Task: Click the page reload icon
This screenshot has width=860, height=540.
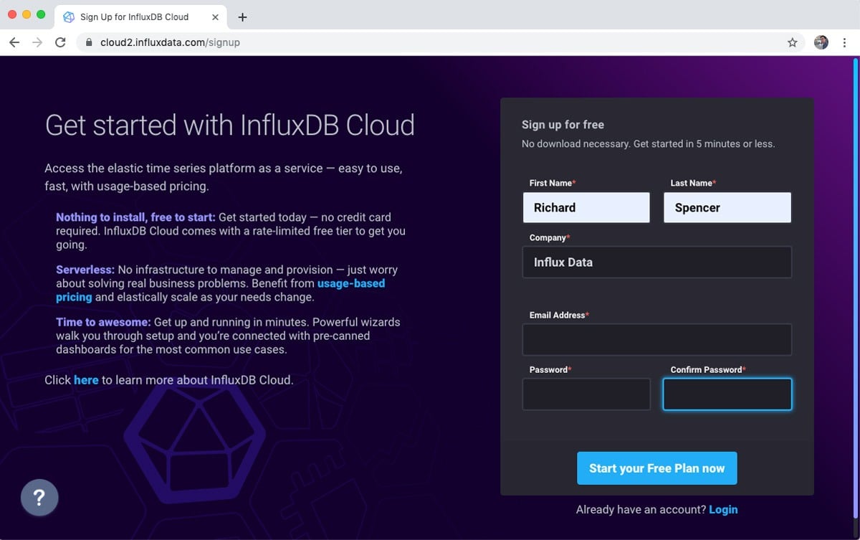Action: click(x=60, y=42)
